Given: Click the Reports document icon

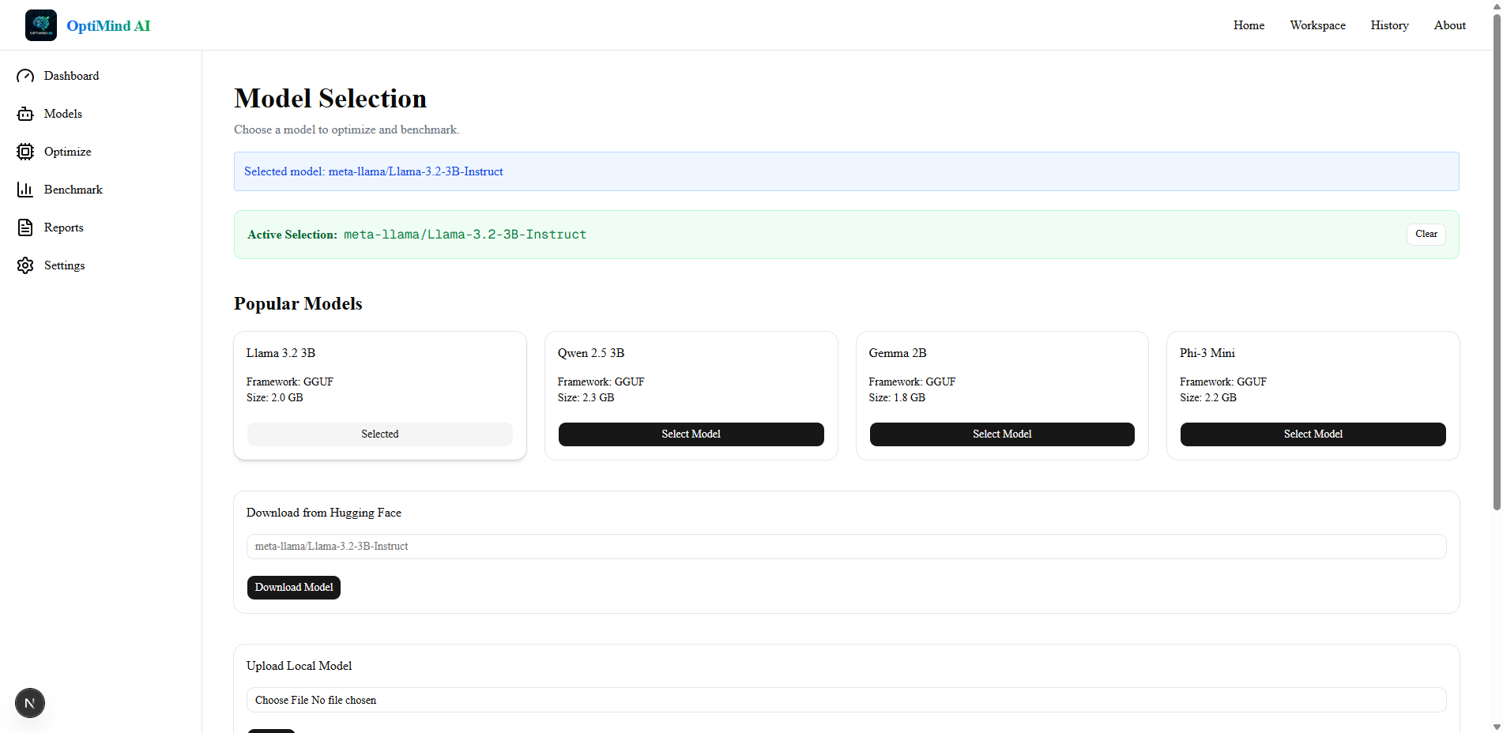Looking at the screenshot, I should pyautogui.click(x=25, y=227).
